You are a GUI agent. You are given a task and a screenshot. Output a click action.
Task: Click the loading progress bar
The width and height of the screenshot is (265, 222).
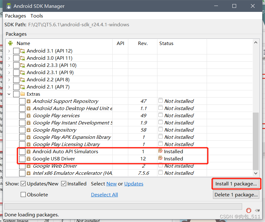coord(123,206)
